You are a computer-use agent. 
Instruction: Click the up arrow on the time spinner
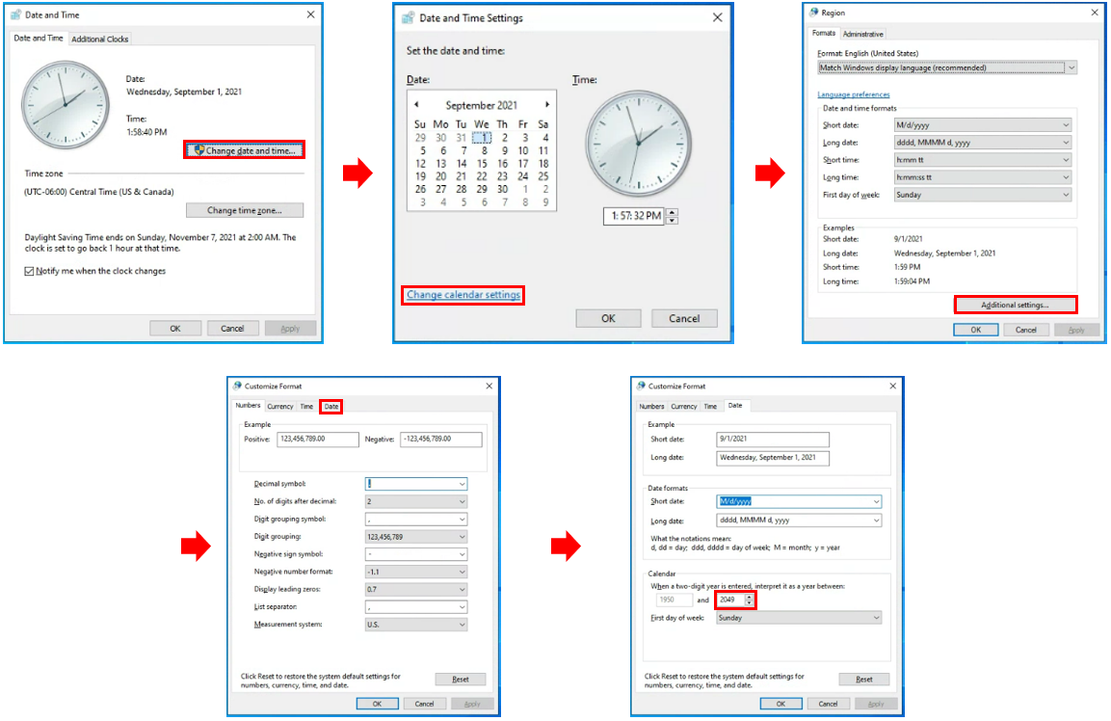pos(673,212)
